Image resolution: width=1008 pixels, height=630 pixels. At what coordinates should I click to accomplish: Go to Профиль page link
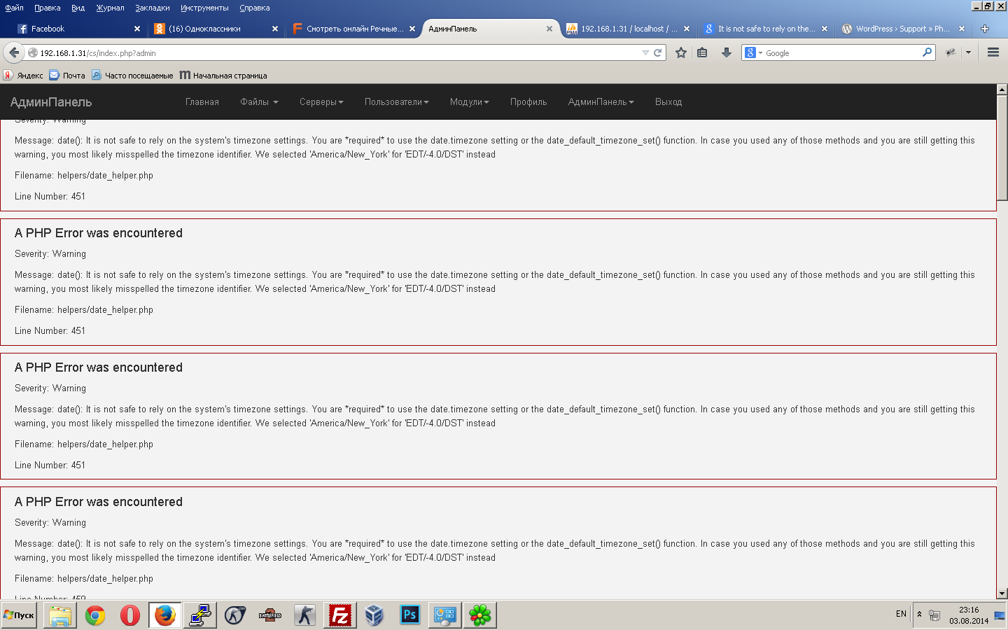coord(528,102)
